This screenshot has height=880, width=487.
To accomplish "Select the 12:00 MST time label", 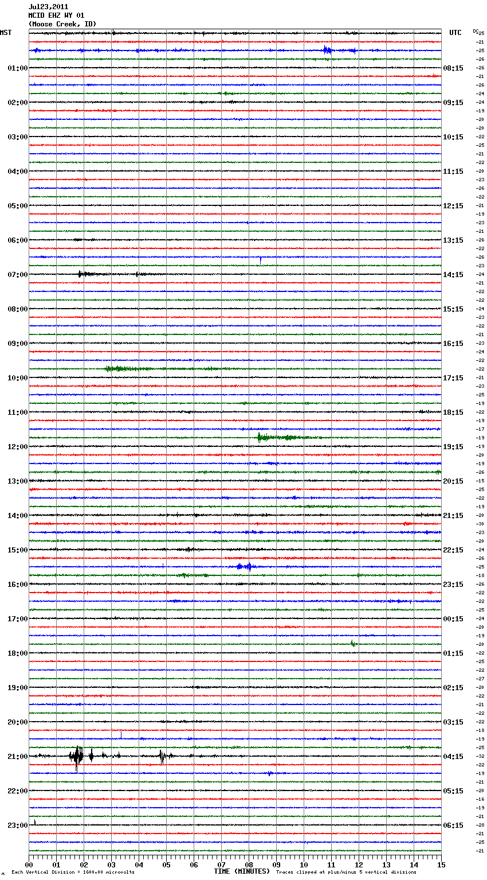I will [17, 447].
